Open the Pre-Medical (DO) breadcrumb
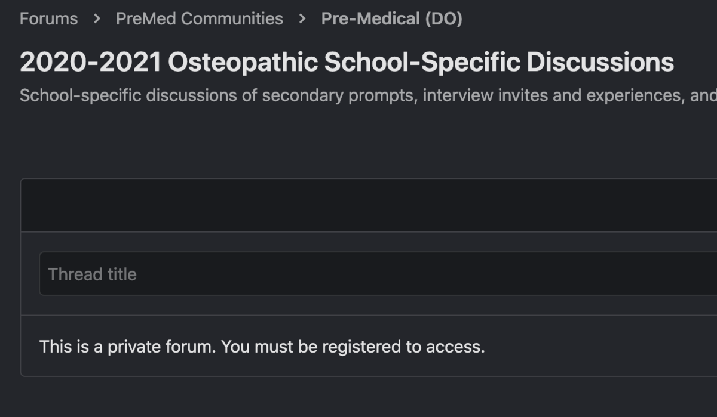717x417 pixels. coord(391,19)
